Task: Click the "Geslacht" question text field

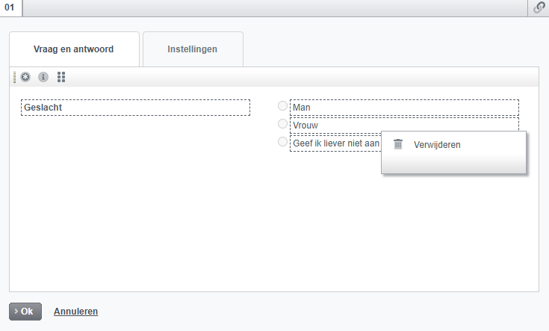Action: tap(135, 108)
